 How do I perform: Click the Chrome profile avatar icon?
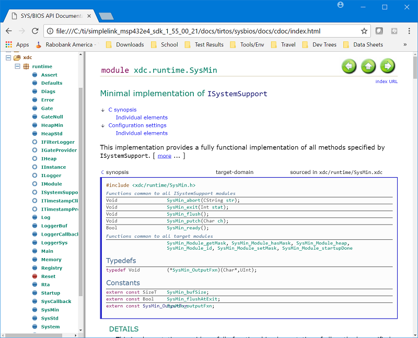[x=341, y=5]
